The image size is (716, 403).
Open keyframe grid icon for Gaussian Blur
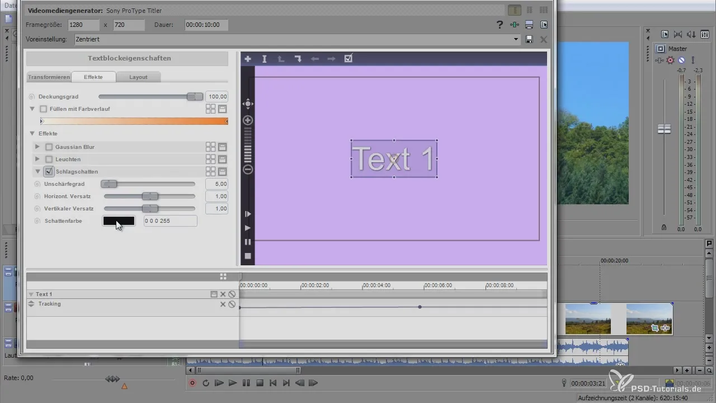click(210, 147)
